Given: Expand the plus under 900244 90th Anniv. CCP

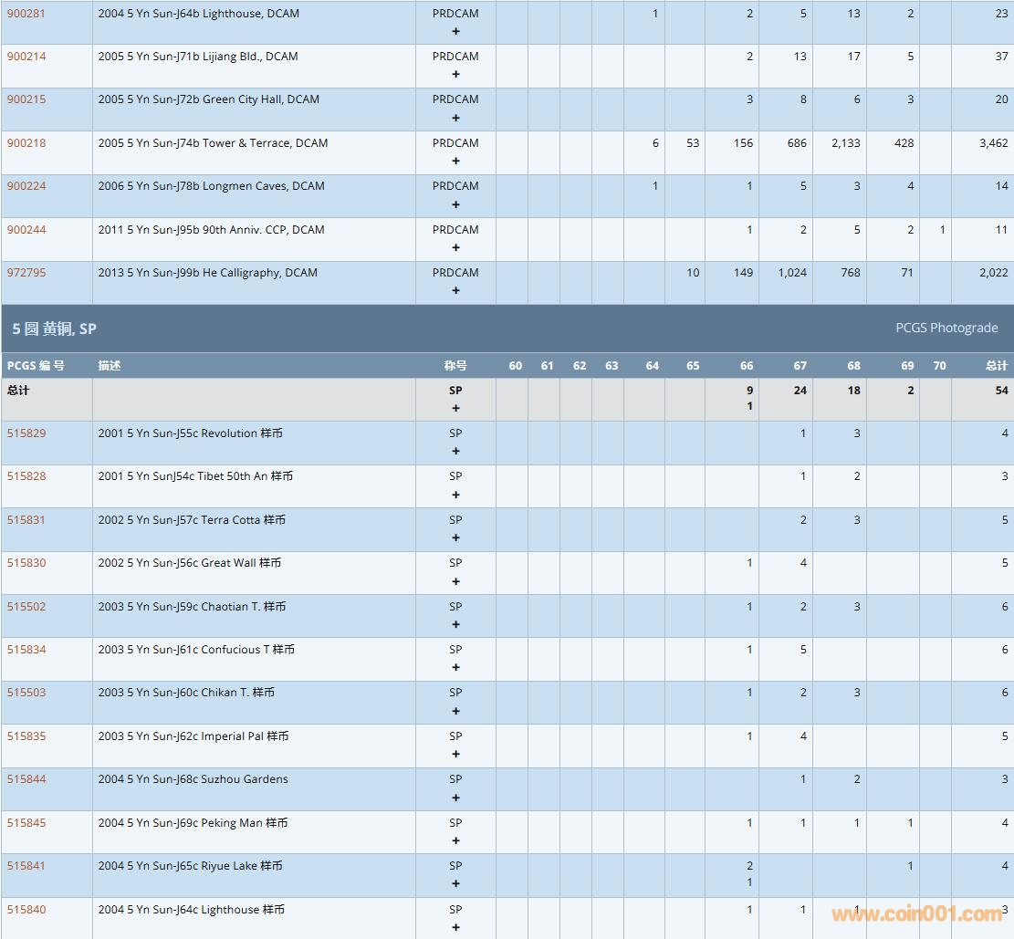Looking at the screenshot, I should pyautogui.click(x=455, y=248).
